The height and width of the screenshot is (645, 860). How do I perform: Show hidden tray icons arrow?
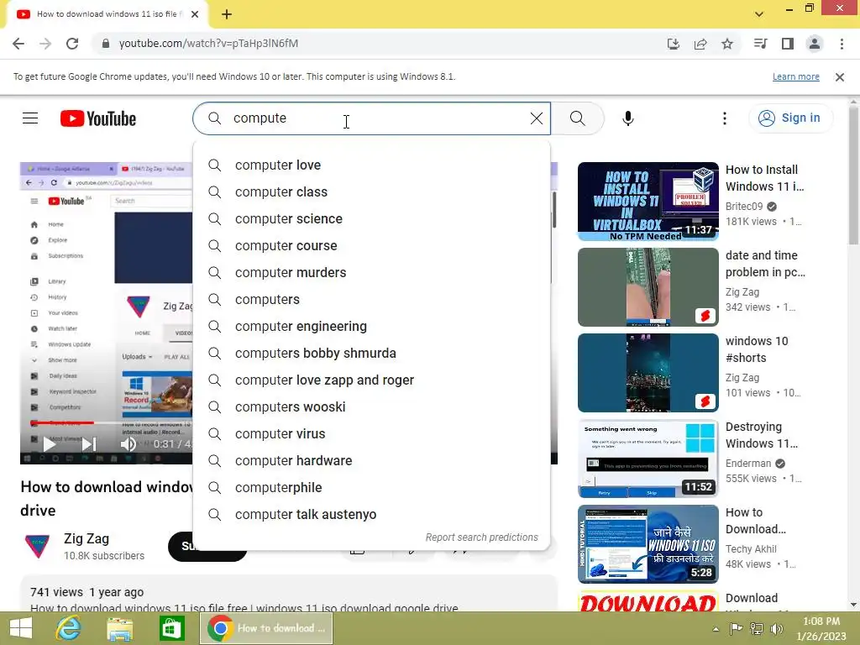pos(716,628)
